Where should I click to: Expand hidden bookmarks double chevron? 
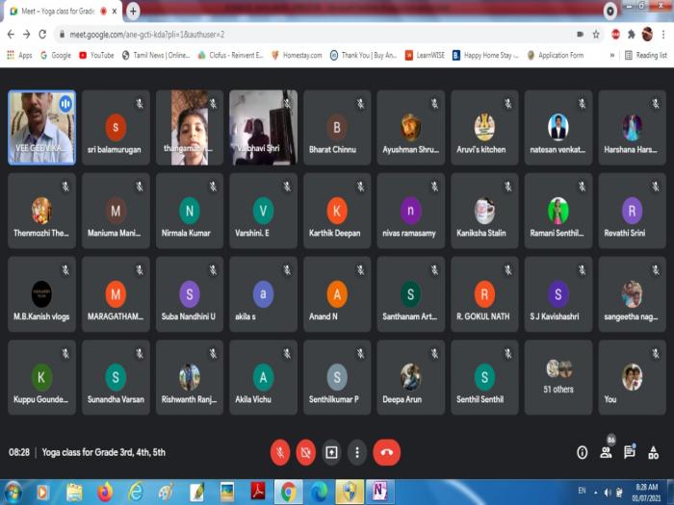(x=612, y=55)
